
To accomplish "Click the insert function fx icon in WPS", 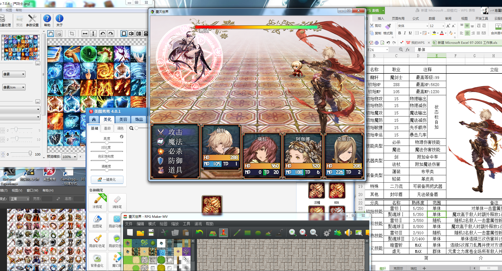I will pos(407,50).
